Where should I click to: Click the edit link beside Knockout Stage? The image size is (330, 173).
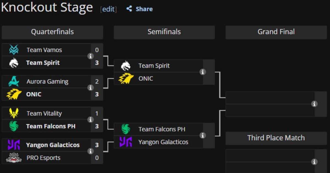(x=108, y=9)
